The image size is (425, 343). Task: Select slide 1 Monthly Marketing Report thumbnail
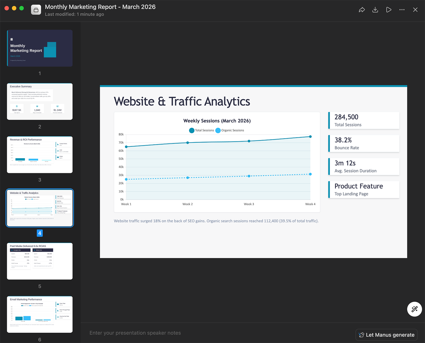40,48
